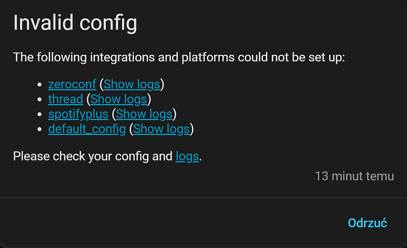The image size is (407, 248).
Task: Click the bullet point before spotifyplus
Action: [40, 115]
